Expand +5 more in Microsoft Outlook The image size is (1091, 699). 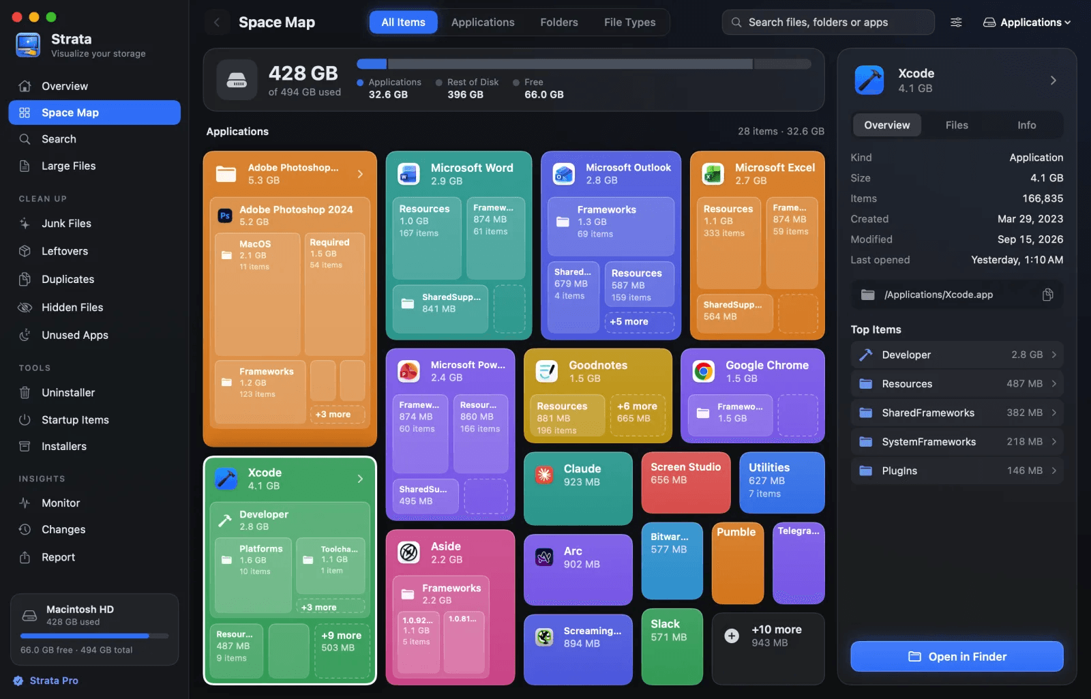click(x=639, y=322)
